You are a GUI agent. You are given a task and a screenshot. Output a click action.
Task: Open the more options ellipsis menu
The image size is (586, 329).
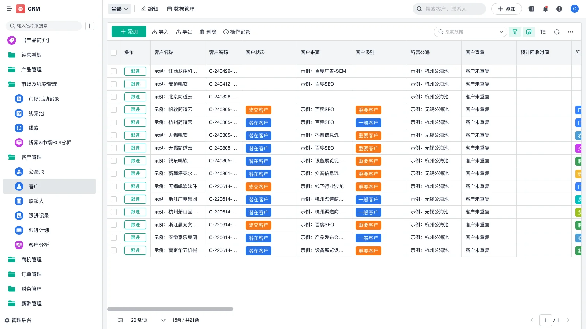[571, 32]
